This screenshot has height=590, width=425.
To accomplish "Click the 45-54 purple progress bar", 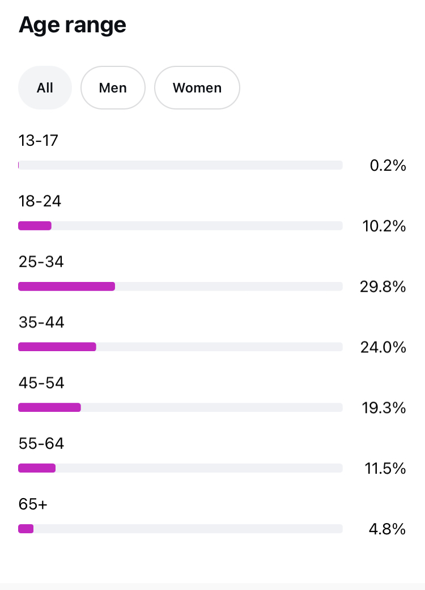I will [x=49, y=407].
